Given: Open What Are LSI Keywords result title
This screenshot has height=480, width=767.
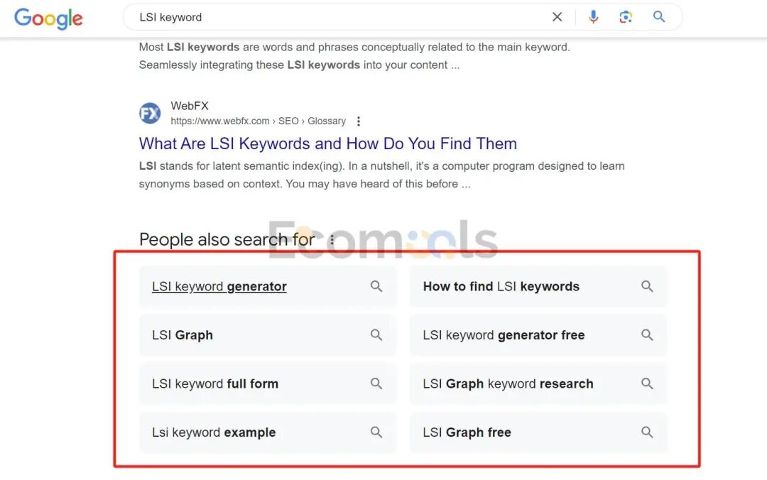Looking at the screenshot, I should (327, 143).
